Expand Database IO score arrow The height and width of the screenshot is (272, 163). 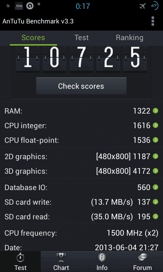click(156, 187)
